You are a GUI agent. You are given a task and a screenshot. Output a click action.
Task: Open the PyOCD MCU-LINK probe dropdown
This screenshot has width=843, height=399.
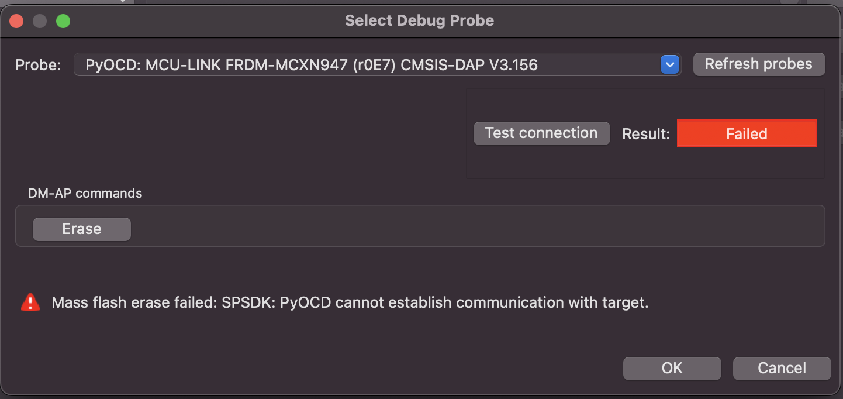click(x=376, y=64)
